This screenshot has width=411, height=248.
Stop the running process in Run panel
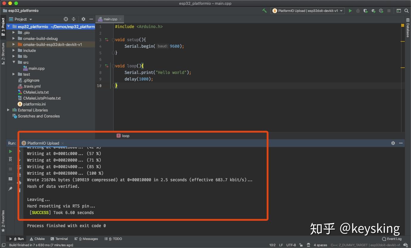(10, 169)
